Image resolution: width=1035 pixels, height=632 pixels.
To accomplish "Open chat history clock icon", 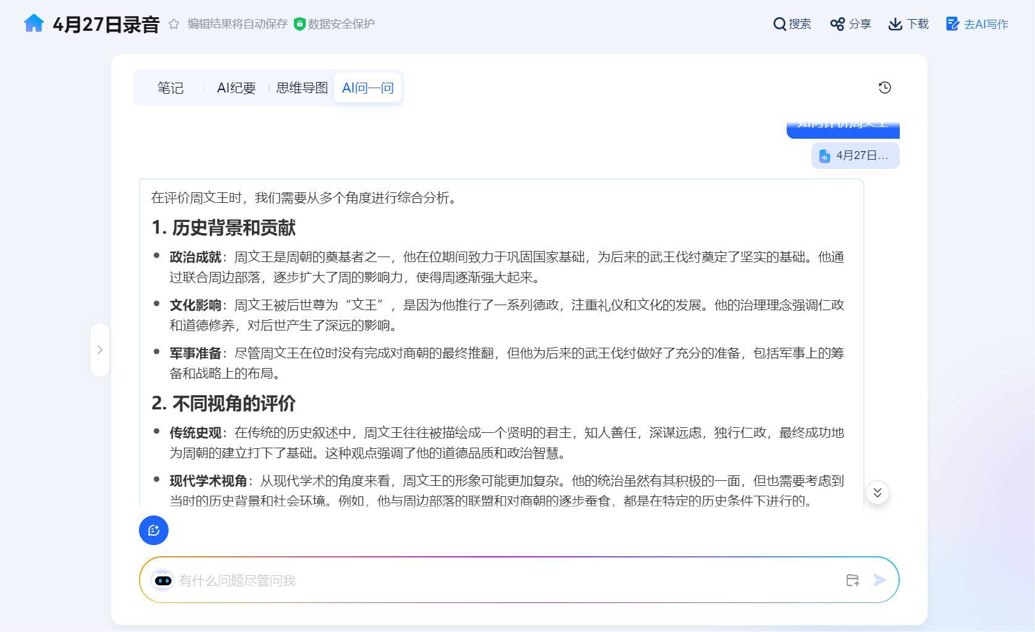I will [x=885, y=88].
